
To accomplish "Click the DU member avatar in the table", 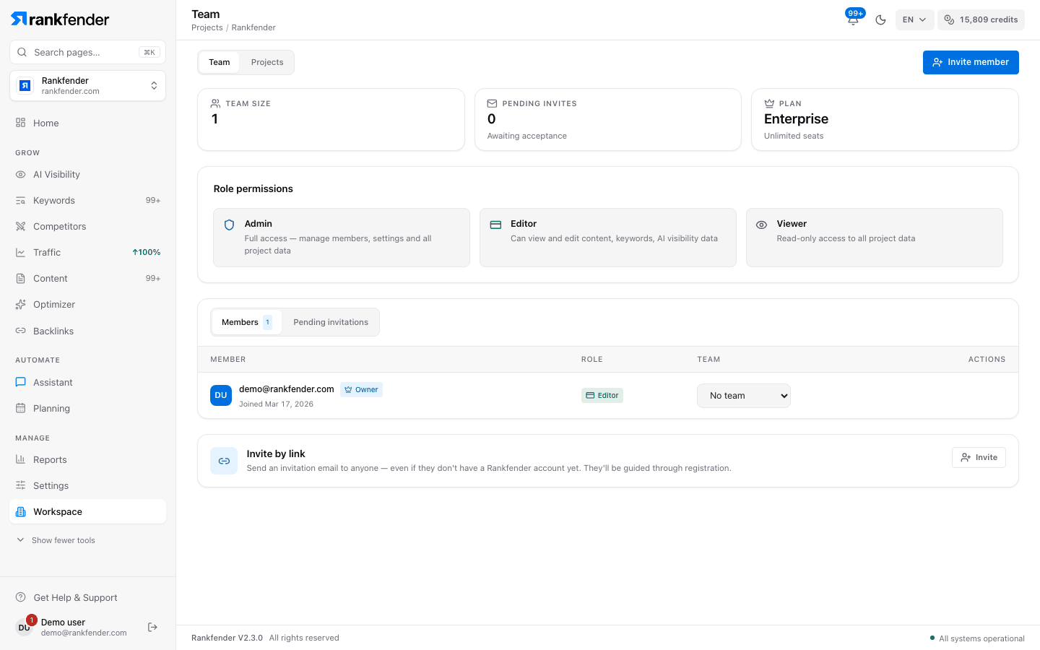I will click(221, 396).
